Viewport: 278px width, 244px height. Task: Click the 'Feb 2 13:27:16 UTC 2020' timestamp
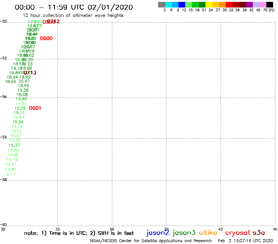pos(245,241)
